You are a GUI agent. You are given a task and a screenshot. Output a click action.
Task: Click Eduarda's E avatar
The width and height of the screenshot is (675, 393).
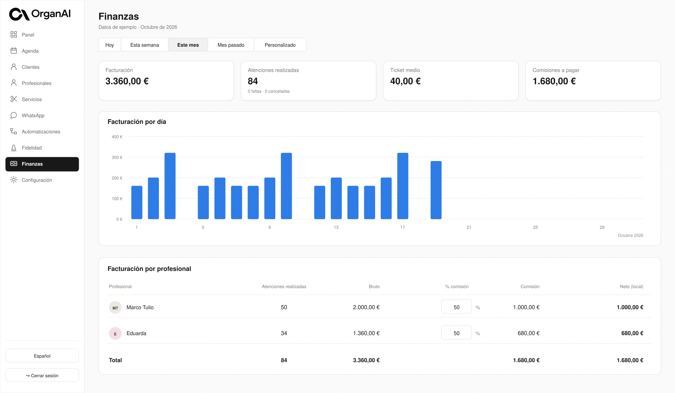click(115, 334)
